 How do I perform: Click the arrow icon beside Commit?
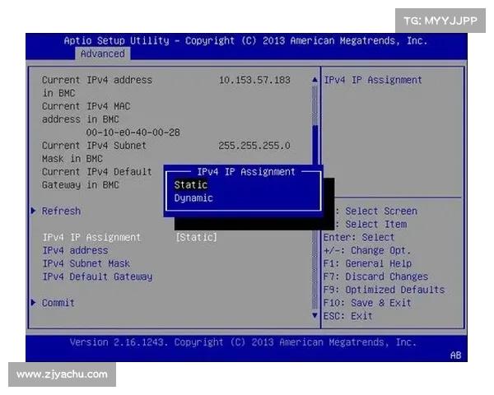pyautogui.click(x=33, y=303)
